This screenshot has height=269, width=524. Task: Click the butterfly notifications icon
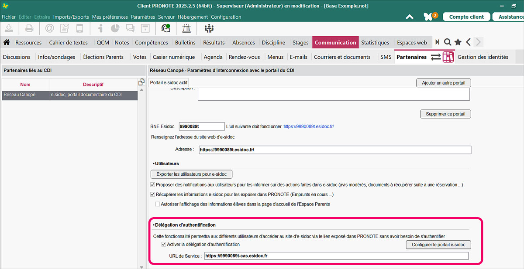(428, 17)
